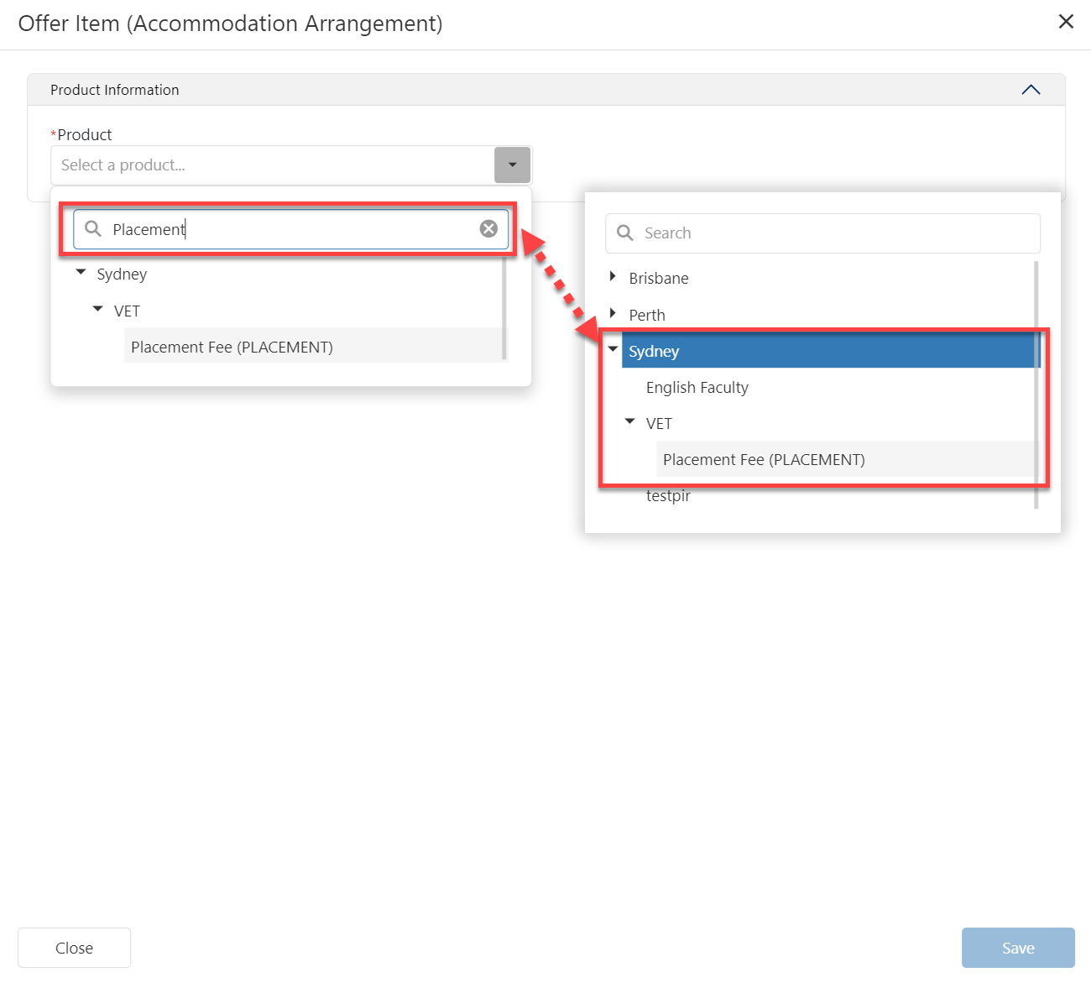Close the Offer Item dialog with X
Screen dimensions: 1091x988
point(1066,22)
